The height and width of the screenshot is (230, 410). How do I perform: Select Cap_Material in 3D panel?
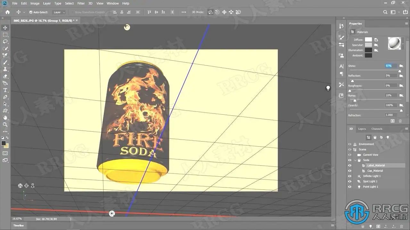[x=375, y=171]
